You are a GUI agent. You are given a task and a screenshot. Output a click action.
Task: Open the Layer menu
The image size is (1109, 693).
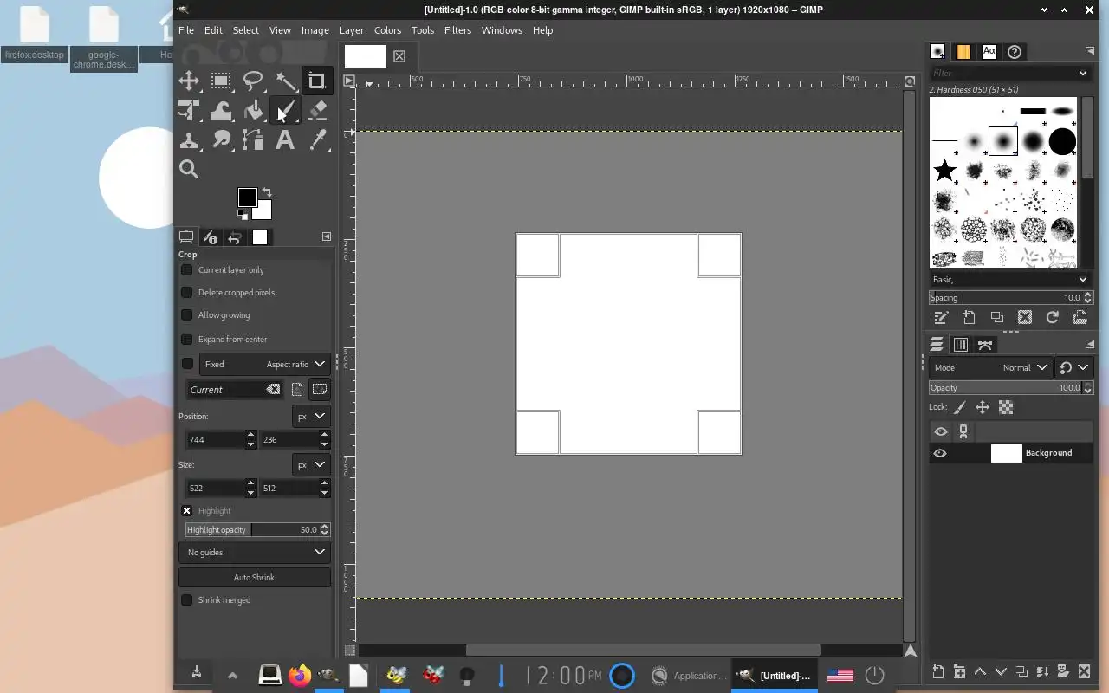tap(352, 30)
